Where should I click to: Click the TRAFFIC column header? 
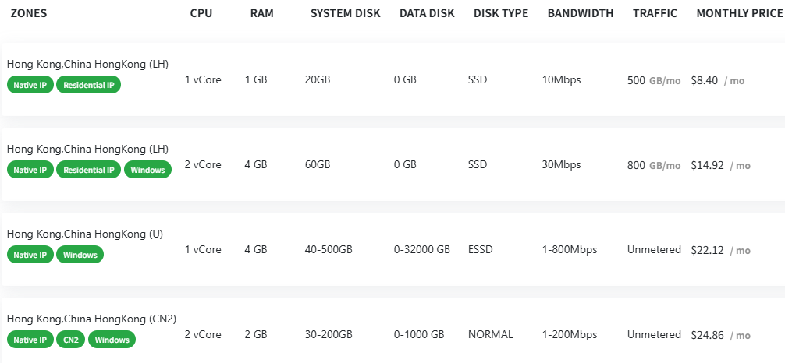pyautogui.click(x=655, y=13)
